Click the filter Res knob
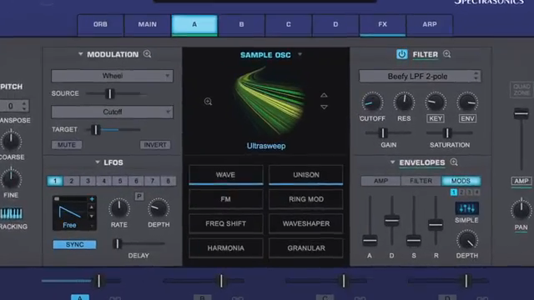This screenshot has width=534, height=300. coord(404,102)
